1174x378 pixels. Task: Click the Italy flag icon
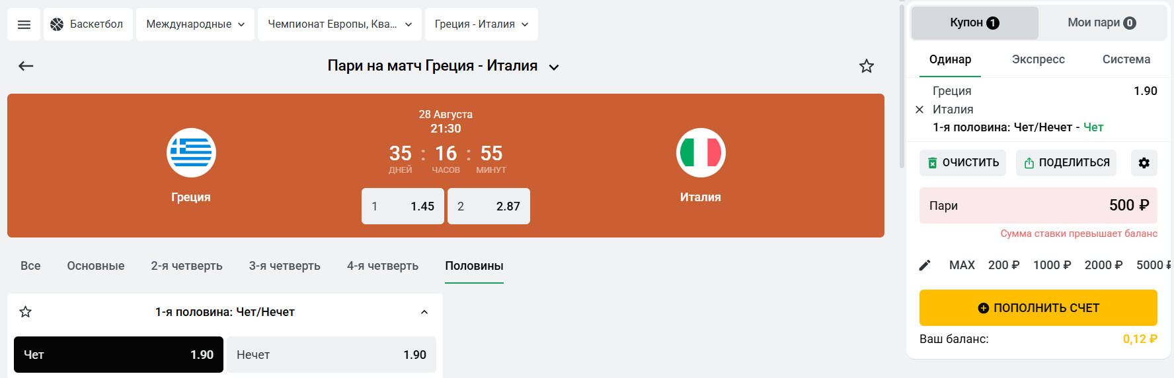(x=701, y=153)
